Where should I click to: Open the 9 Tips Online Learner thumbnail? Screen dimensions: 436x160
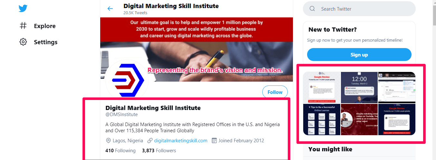[x=322, y=119]
